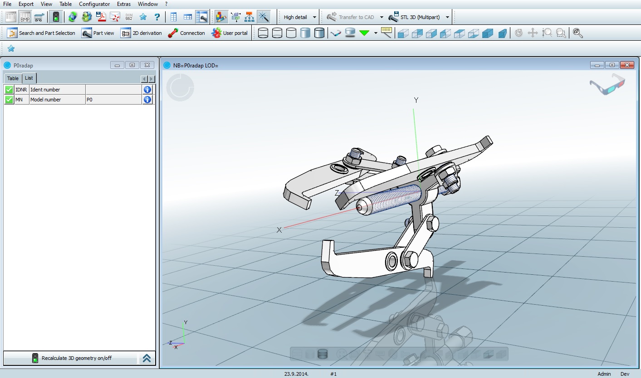The width and height of the screenshot is (641, 378).
Task: Open help with the question mark icon
Action: pyautogui.click(x=157, y=17)
